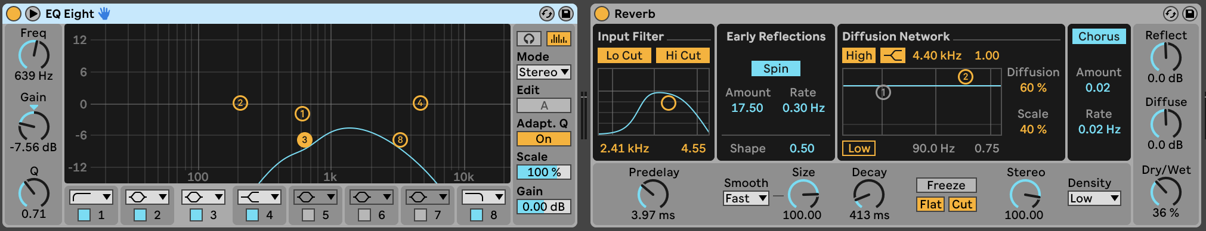This screenshot has width=1206, height=231.
Task: Click the Reflect level knob
Action: (1165, 57)
